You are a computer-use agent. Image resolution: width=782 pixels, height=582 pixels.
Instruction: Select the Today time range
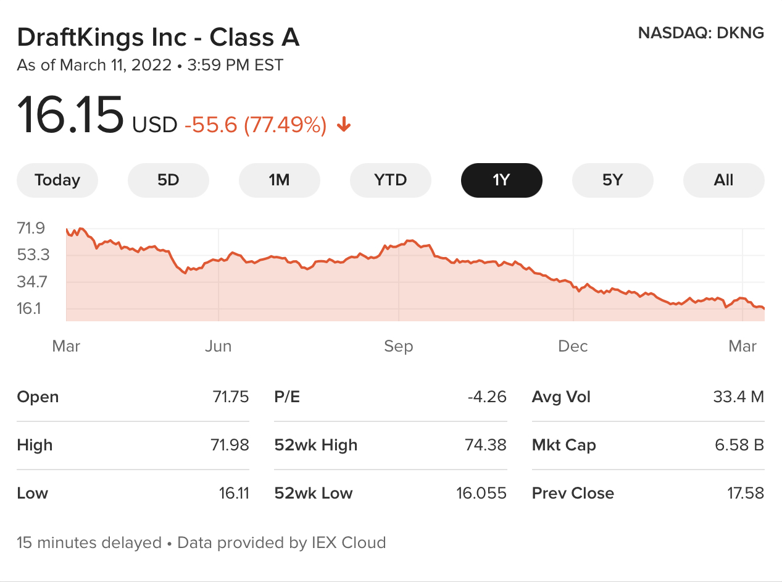[57, 180]
